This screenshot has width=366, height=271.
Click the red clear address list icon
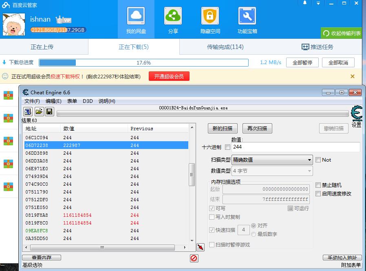point(194,258)
